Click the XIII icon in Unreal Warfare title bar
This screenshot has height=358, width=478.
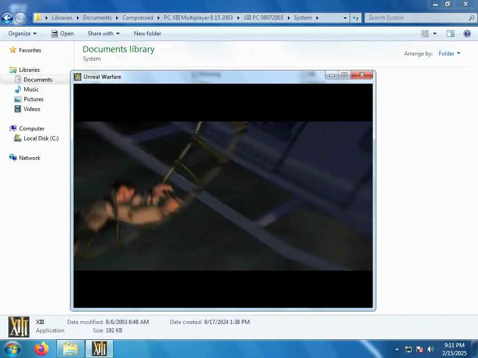point(77,77)
